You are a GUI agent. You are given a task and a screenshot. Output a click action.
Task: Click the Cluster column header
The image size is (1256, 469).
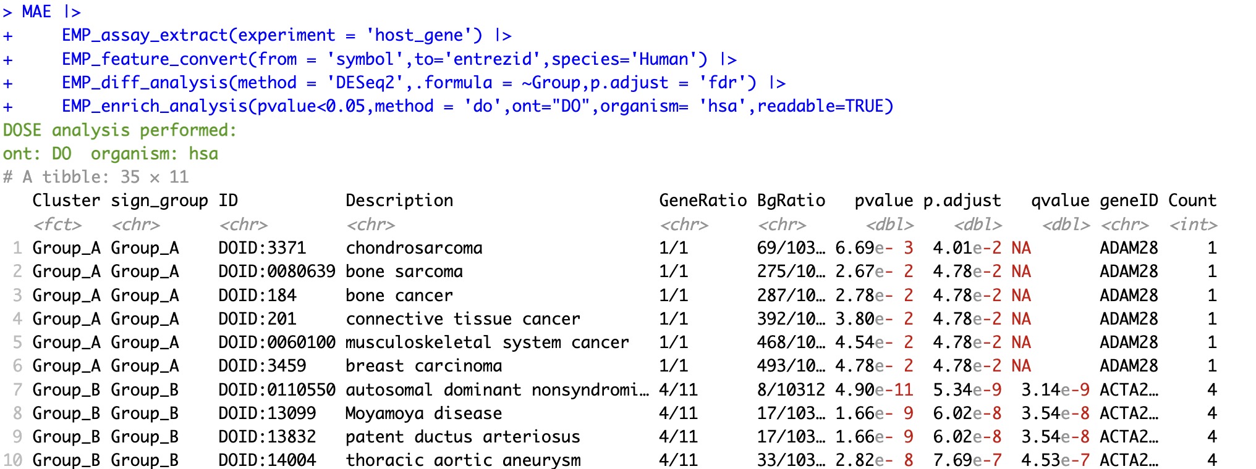[66, 201]
